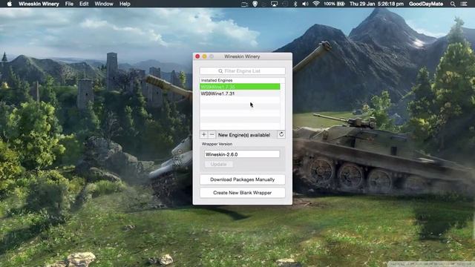Open the AirPlay display menu
475x267 pixels.
tap(274, 4)
